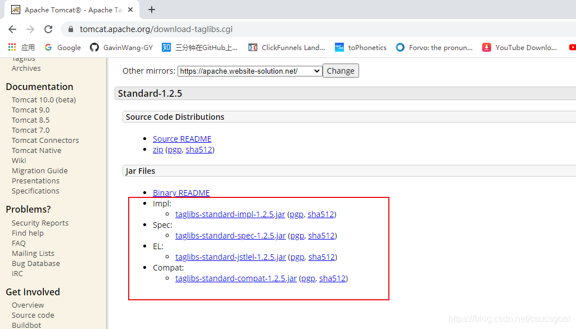Viewport: 576px width, 329px height.
Task: Expand the Other mirrors dropdown
Action: coord(250,71)
